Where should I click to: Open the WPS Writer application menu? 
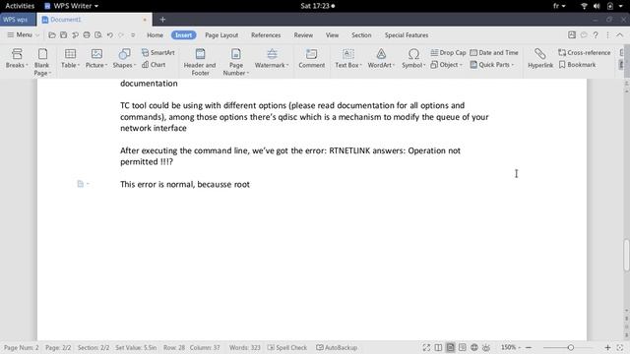click(71, 6)
